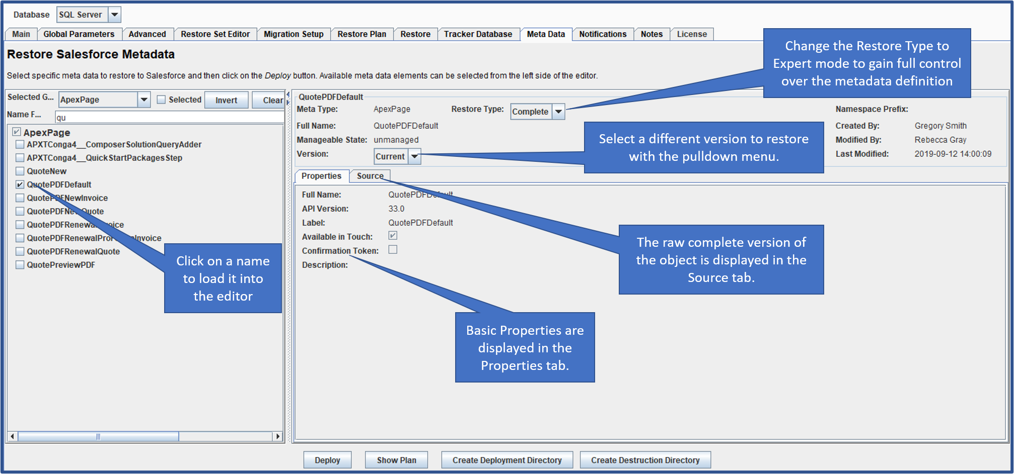
Task: Click the split-pane collapse arrow
Action: [x=288, y=95]
